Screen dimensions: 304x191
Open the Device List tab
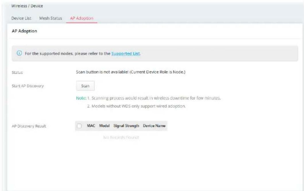tap(21, 18)
